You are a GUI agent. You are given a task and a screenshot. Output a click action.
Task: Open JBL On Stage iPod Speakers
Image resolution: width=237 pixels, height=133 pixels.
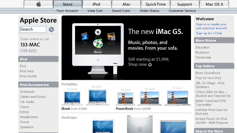point(210,85)
